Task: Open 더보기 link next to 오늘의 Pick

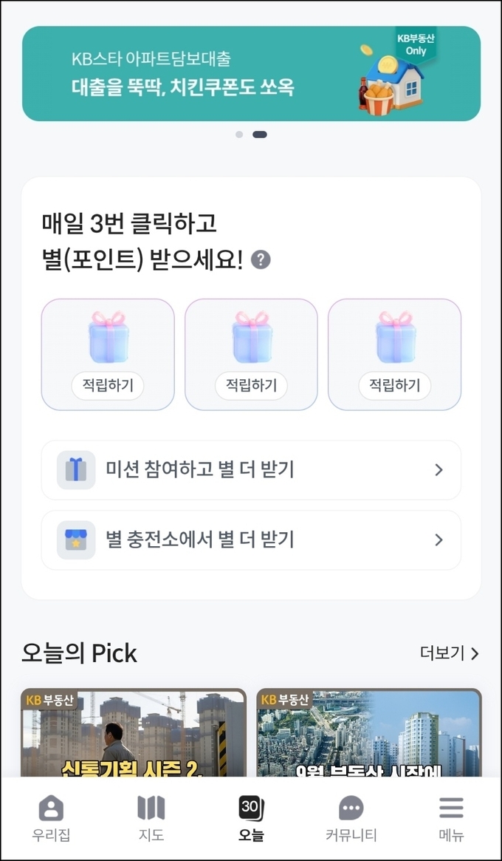Action: point(450,653)
